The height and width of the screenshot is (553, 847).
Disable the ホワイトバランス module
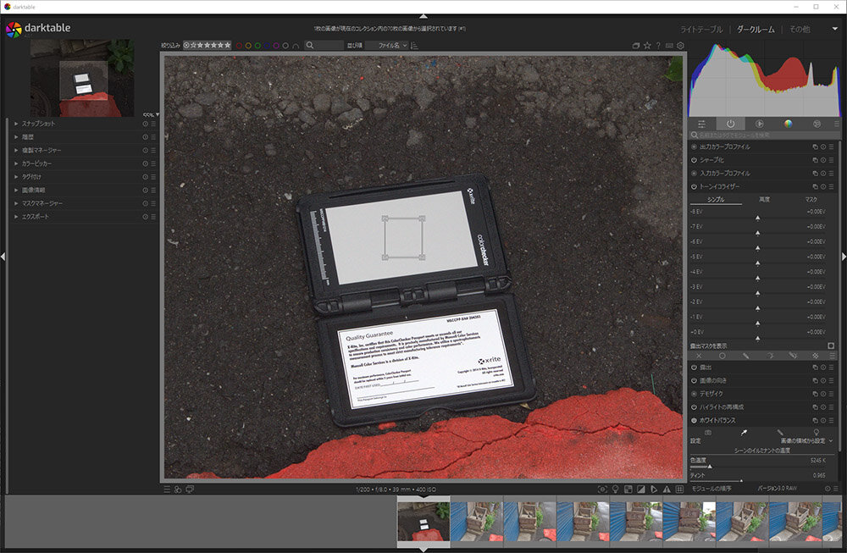pyautogui.click(x=695, y=420)
